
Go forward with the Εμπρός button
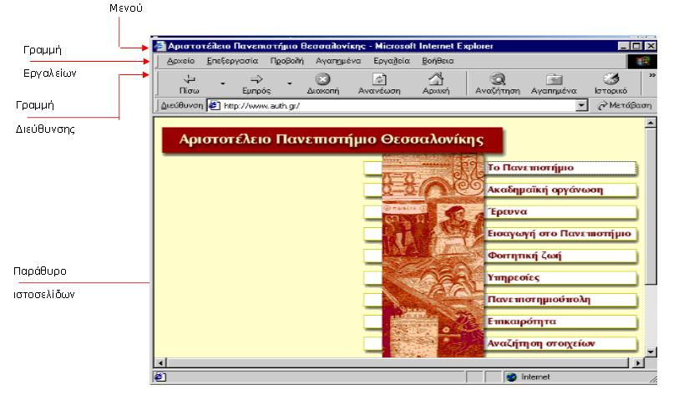click(x=256, y=84)
